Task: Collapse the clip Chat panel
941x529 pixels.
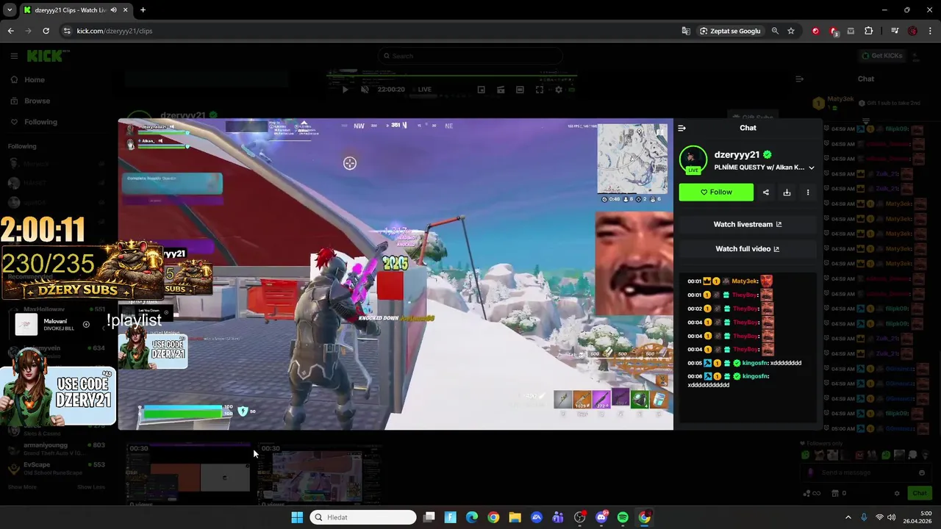Action: click(x=681, y=128)
